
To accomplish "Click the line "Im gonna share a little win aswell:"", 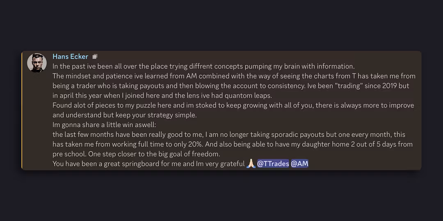I will [x=104, y=125].
